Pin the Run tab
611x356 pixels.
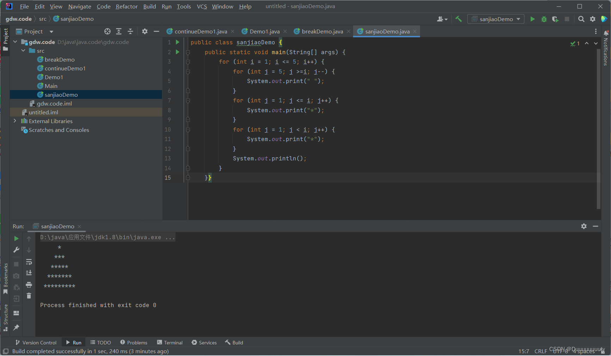(x=16, y=328)
